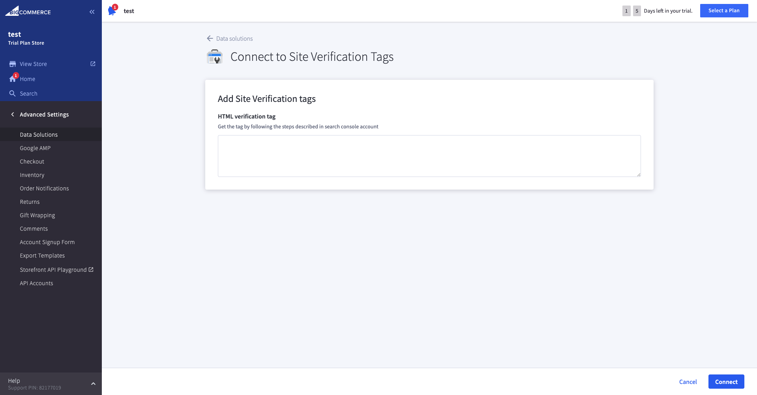The image size is (757, 395).
Task: Click the Connect button
Action: pos(726,382)
